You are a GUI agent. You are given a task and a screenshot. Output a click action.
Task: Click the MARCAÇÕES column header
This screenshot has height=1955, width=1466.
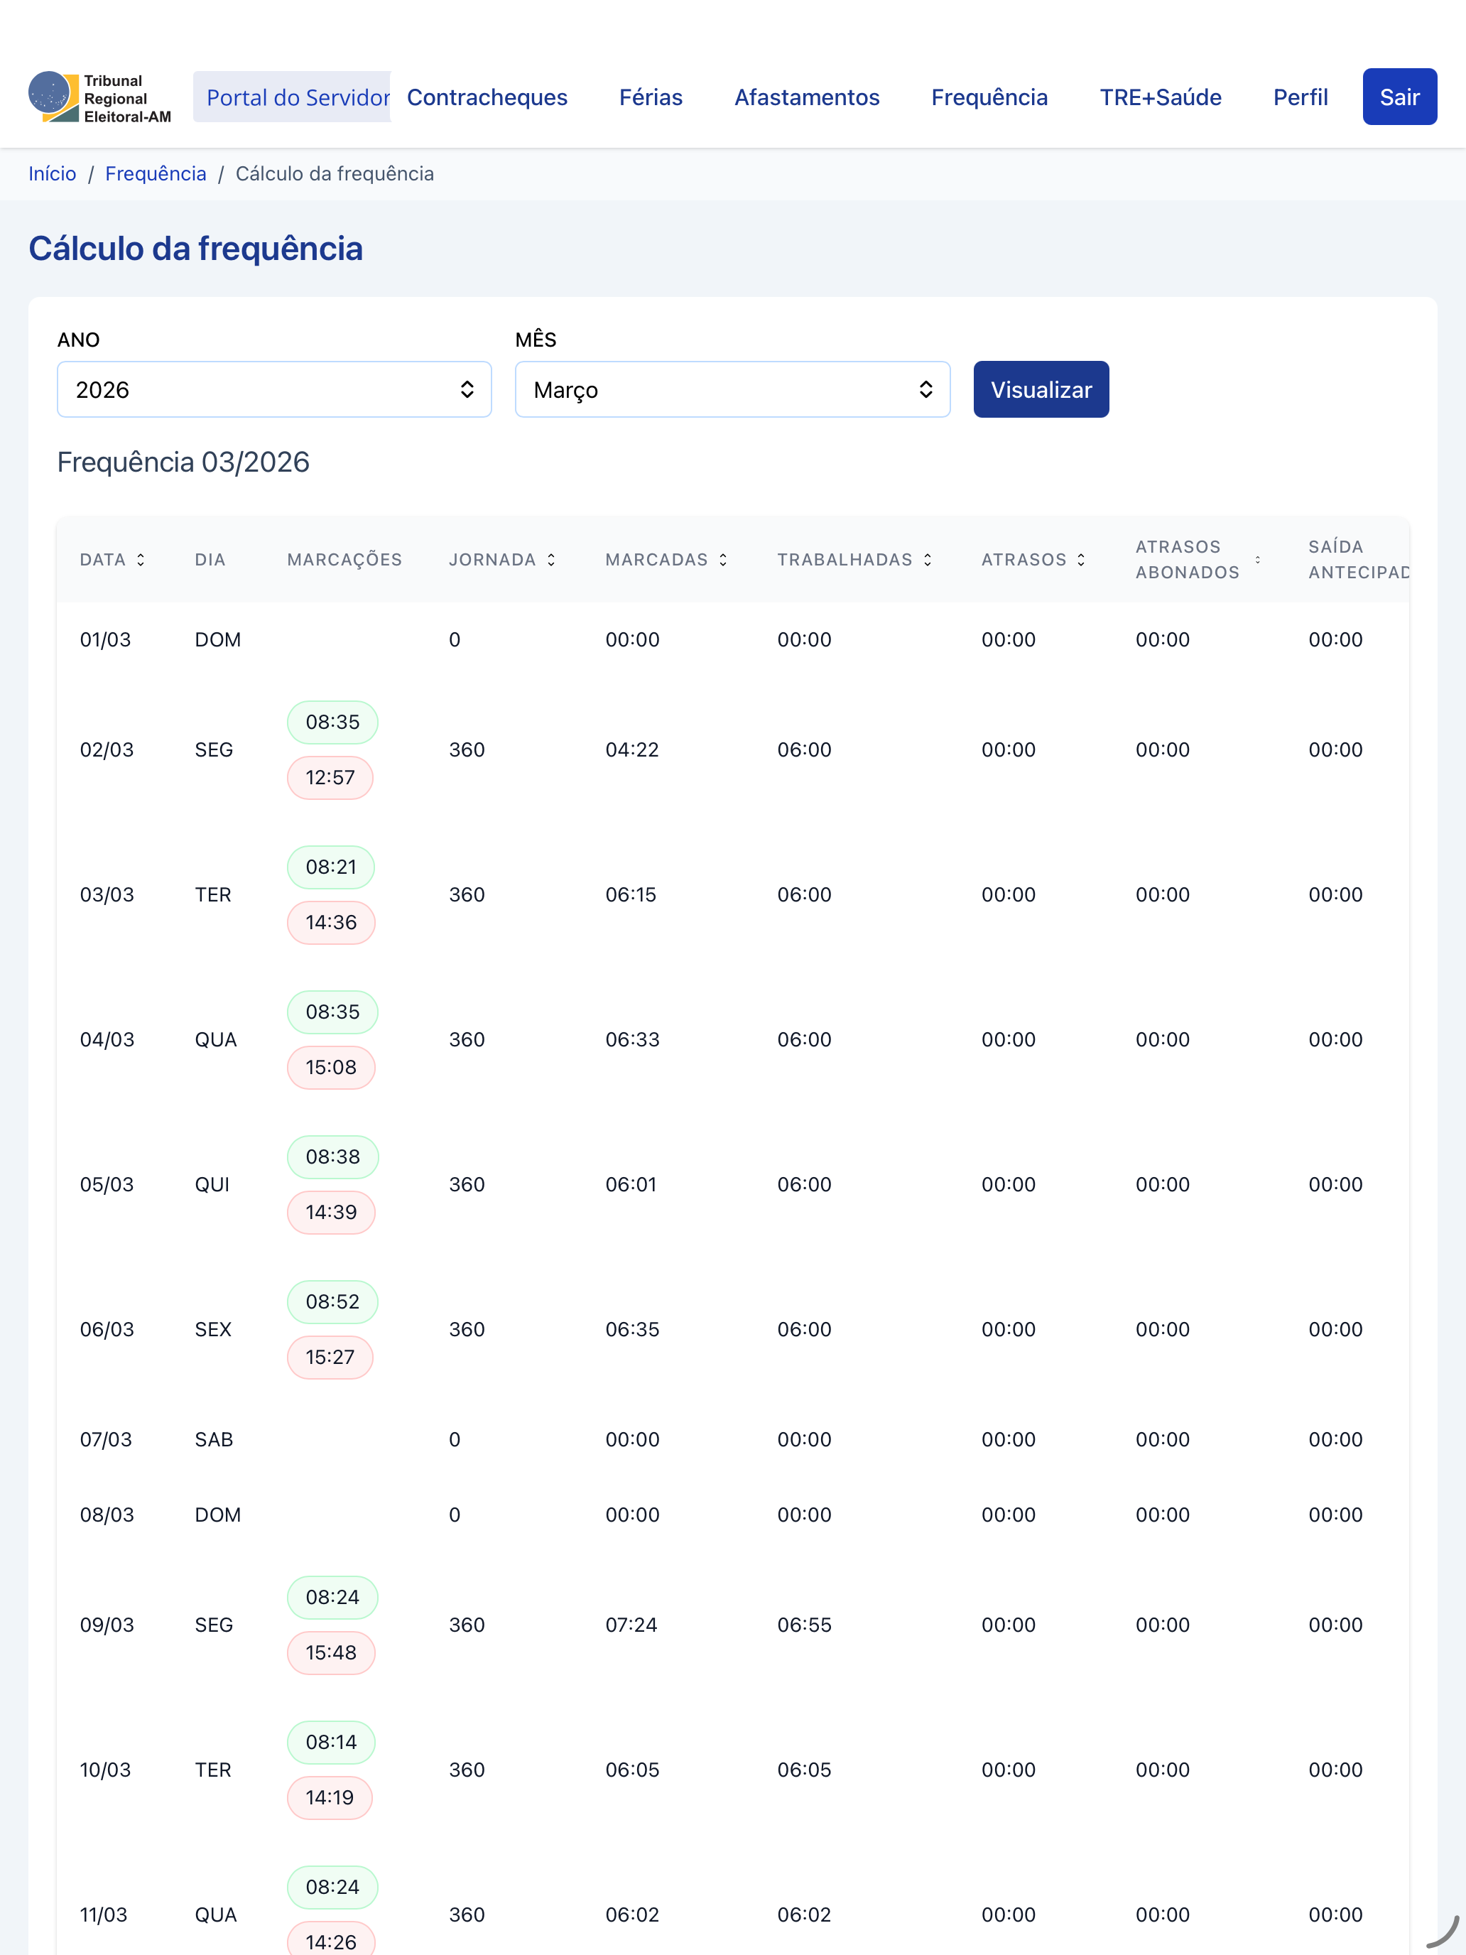344,560
